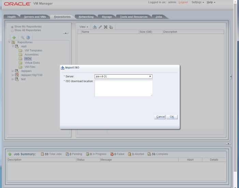
Task: Click the Failed jobs icon
Action: coord(112,154)
